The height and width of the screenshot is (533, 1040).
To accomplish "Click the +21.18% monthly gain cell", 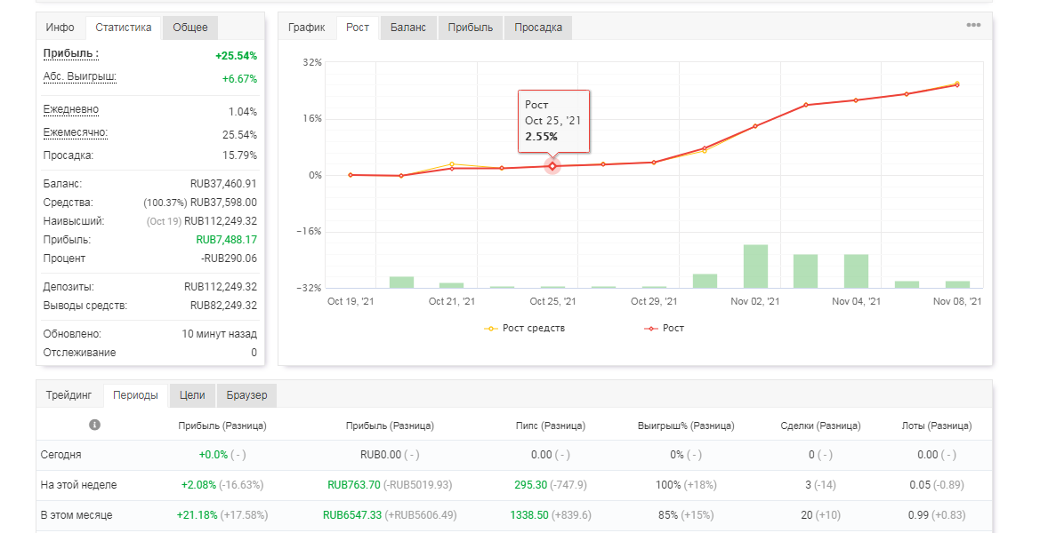I will [197, 515].
